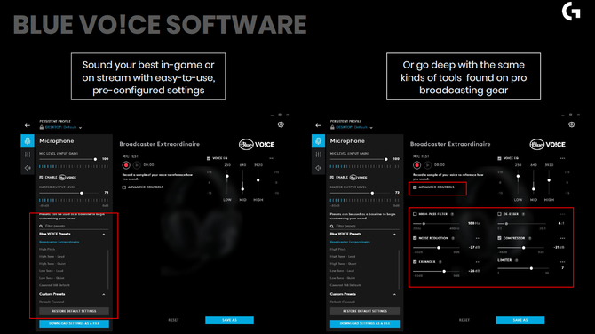Play recorded mic sample in left window
Image resolution: width=595 pixels, height=334 pixels.
click(x=137, y=165)
